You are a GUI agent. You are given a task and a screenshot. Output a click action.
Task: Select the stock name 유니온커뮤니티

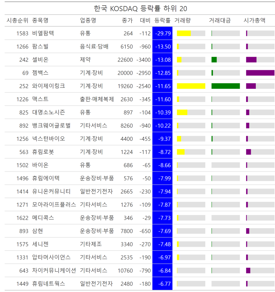pyautogui.click(x=51, y=191)
